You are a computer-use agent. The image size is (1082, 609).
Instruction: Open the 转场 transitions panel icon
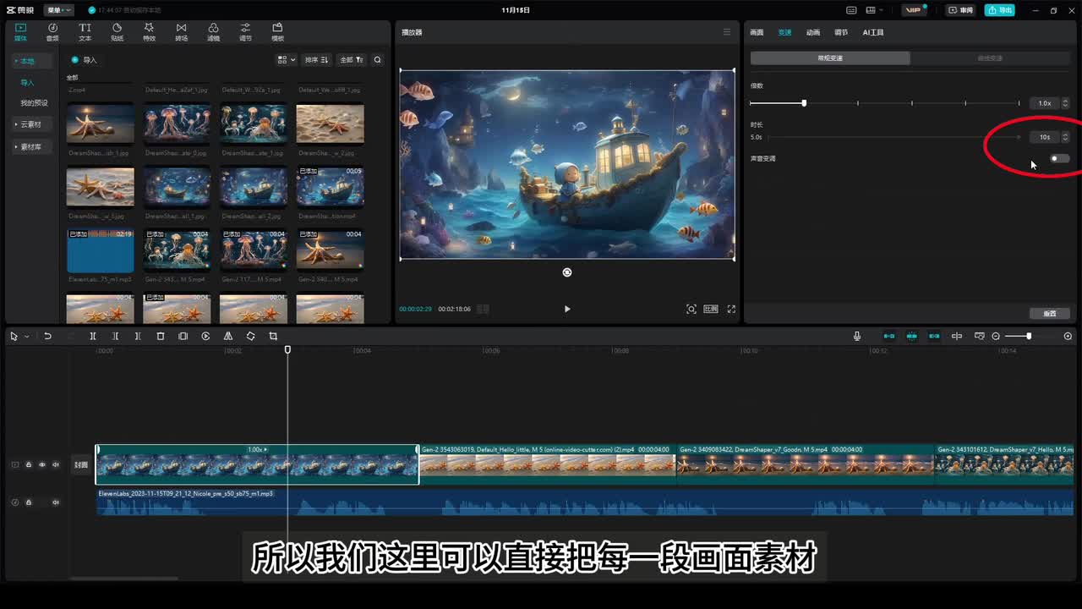(x=181, y=32)
